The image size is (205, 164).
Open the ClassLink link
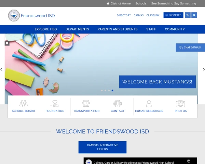pos(153,15)
